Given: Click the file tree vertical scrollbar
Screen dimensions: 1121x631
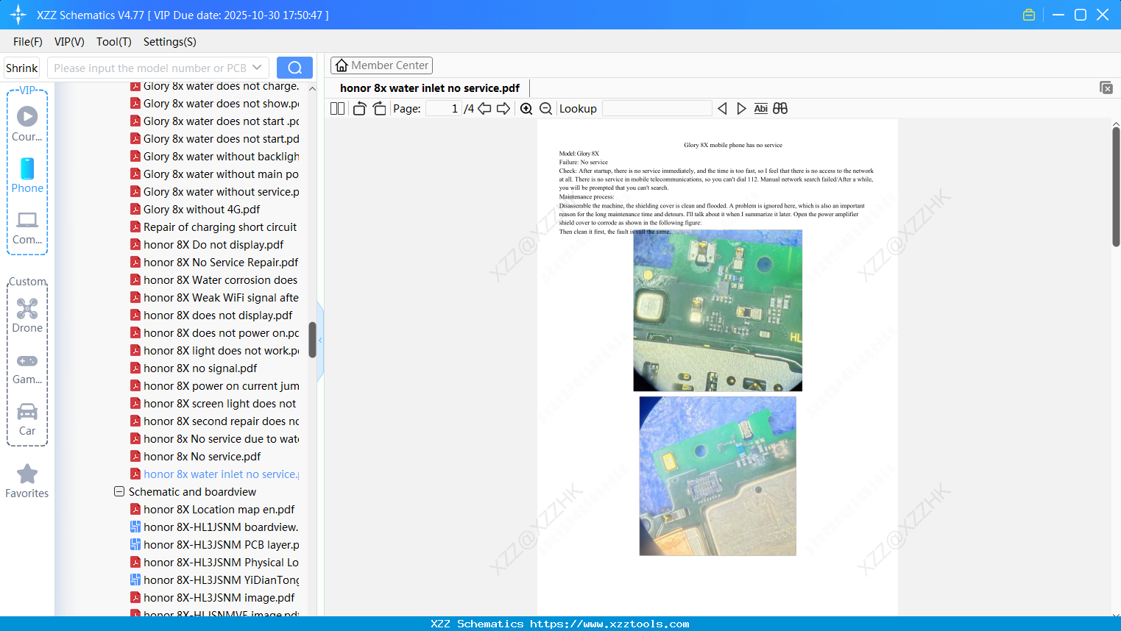Looking at the screenshot, I should coord(312,340).
